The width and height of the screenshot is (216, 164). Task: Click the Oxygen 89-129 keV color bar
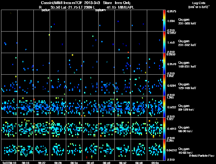[x=165, y=107]
